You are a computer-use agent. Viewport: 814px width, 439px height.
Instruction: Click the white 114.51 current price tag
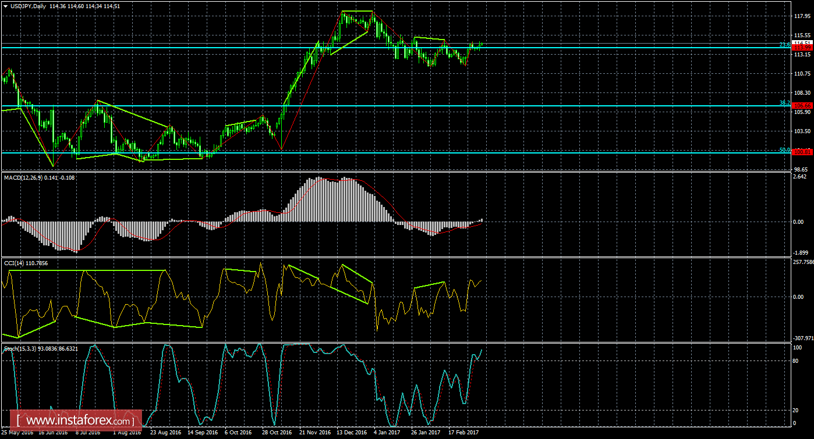(x=803, y=43)
